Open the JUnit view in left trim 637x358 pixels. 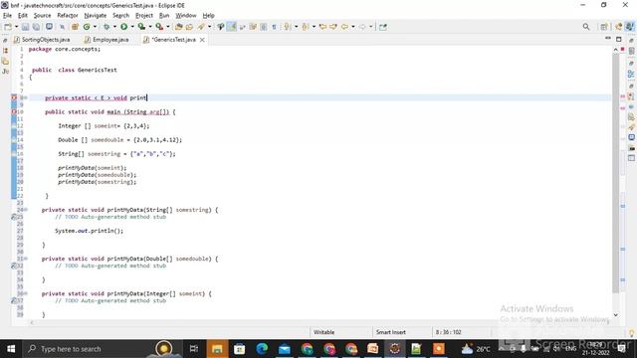[5, 72]
